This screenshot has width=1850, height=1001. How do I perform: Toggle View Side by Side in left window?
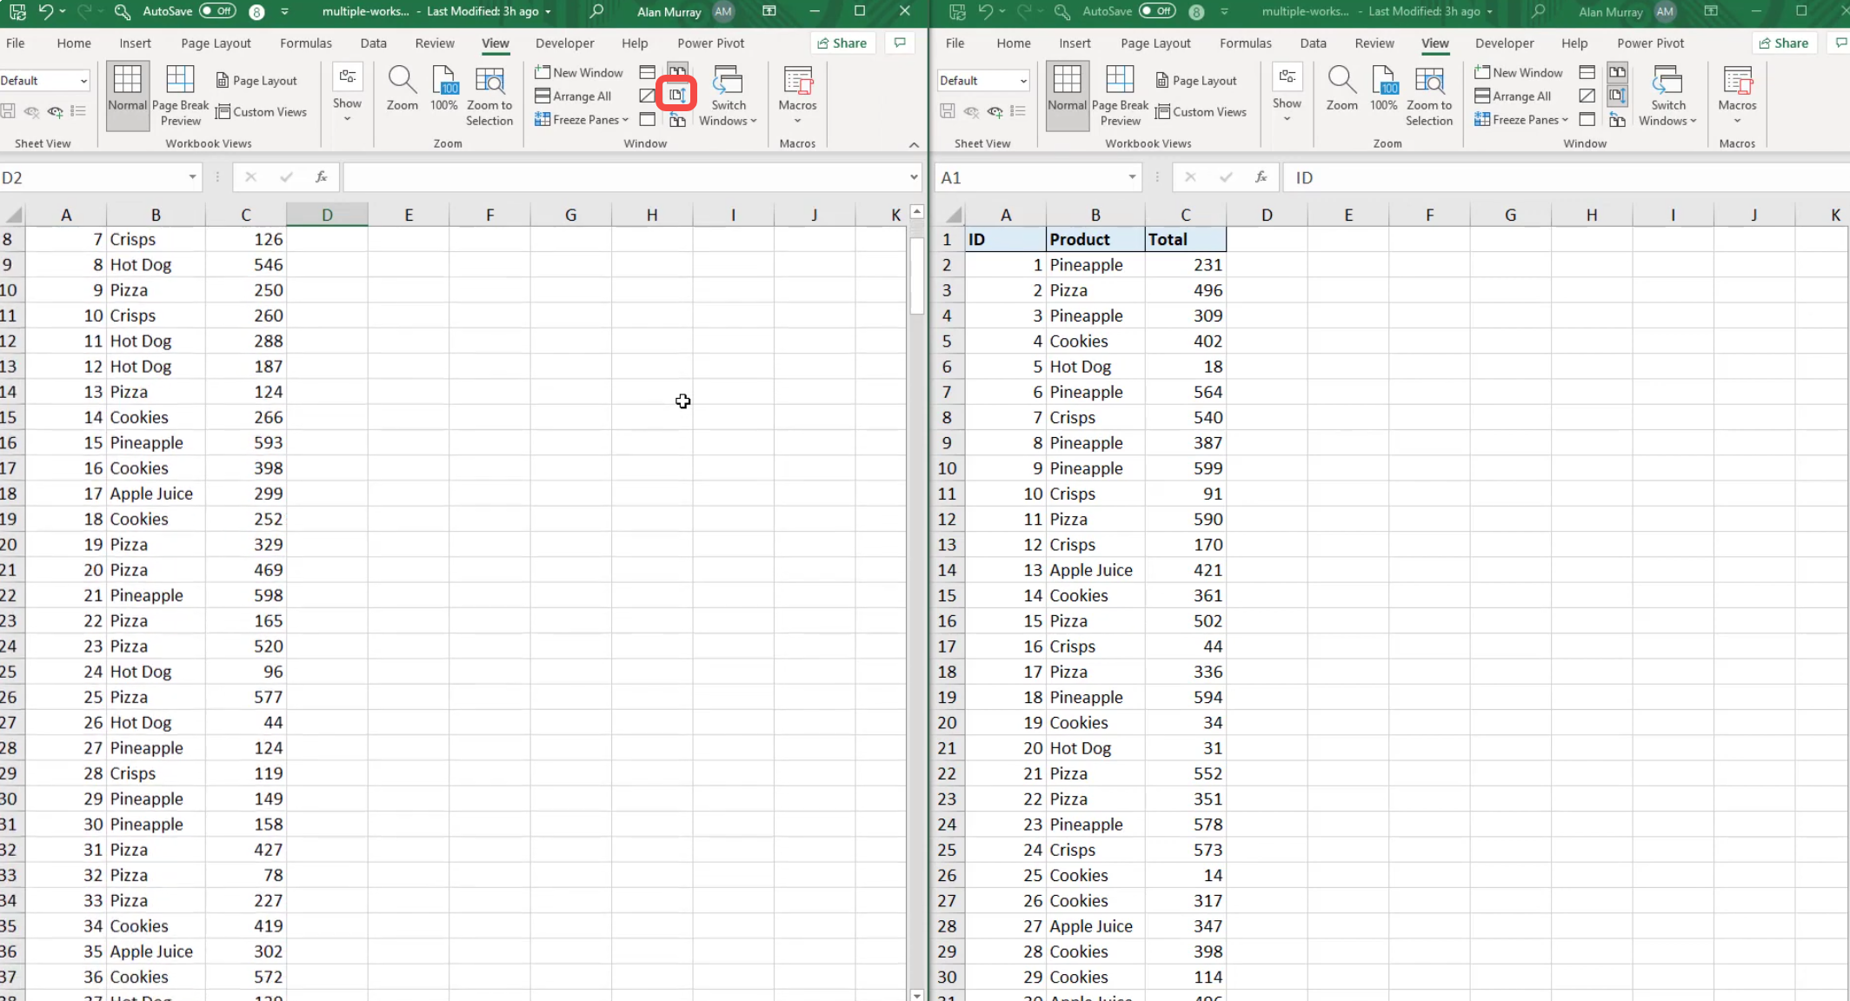coord(678,70)
